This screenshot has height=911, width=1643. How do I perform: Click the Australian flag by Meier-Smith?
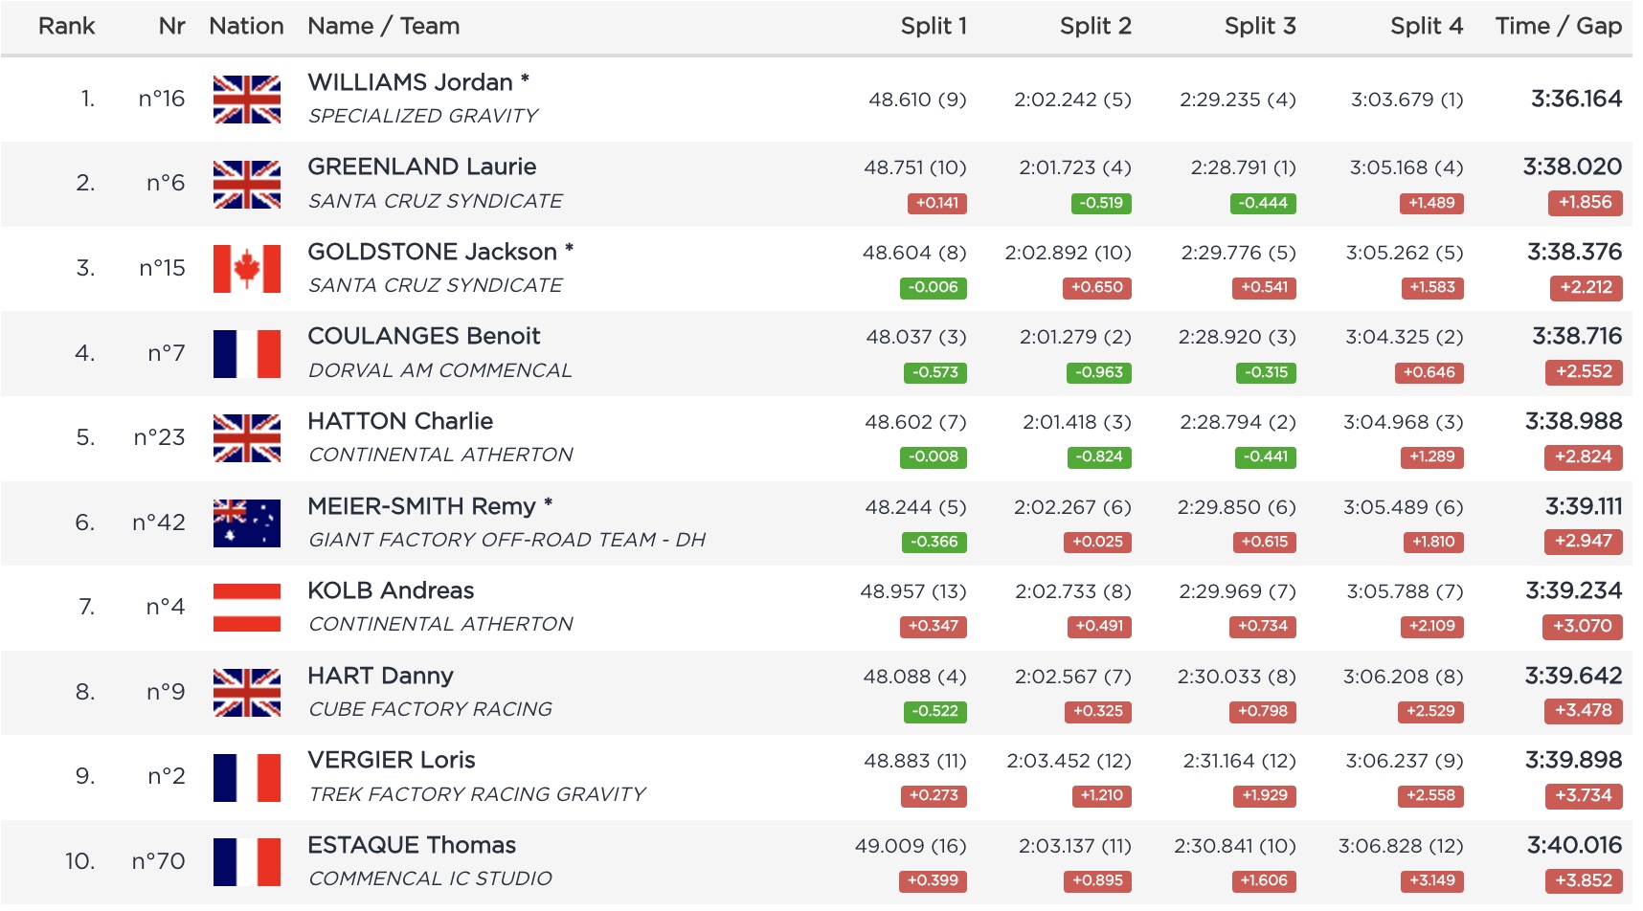click(246, 522)
